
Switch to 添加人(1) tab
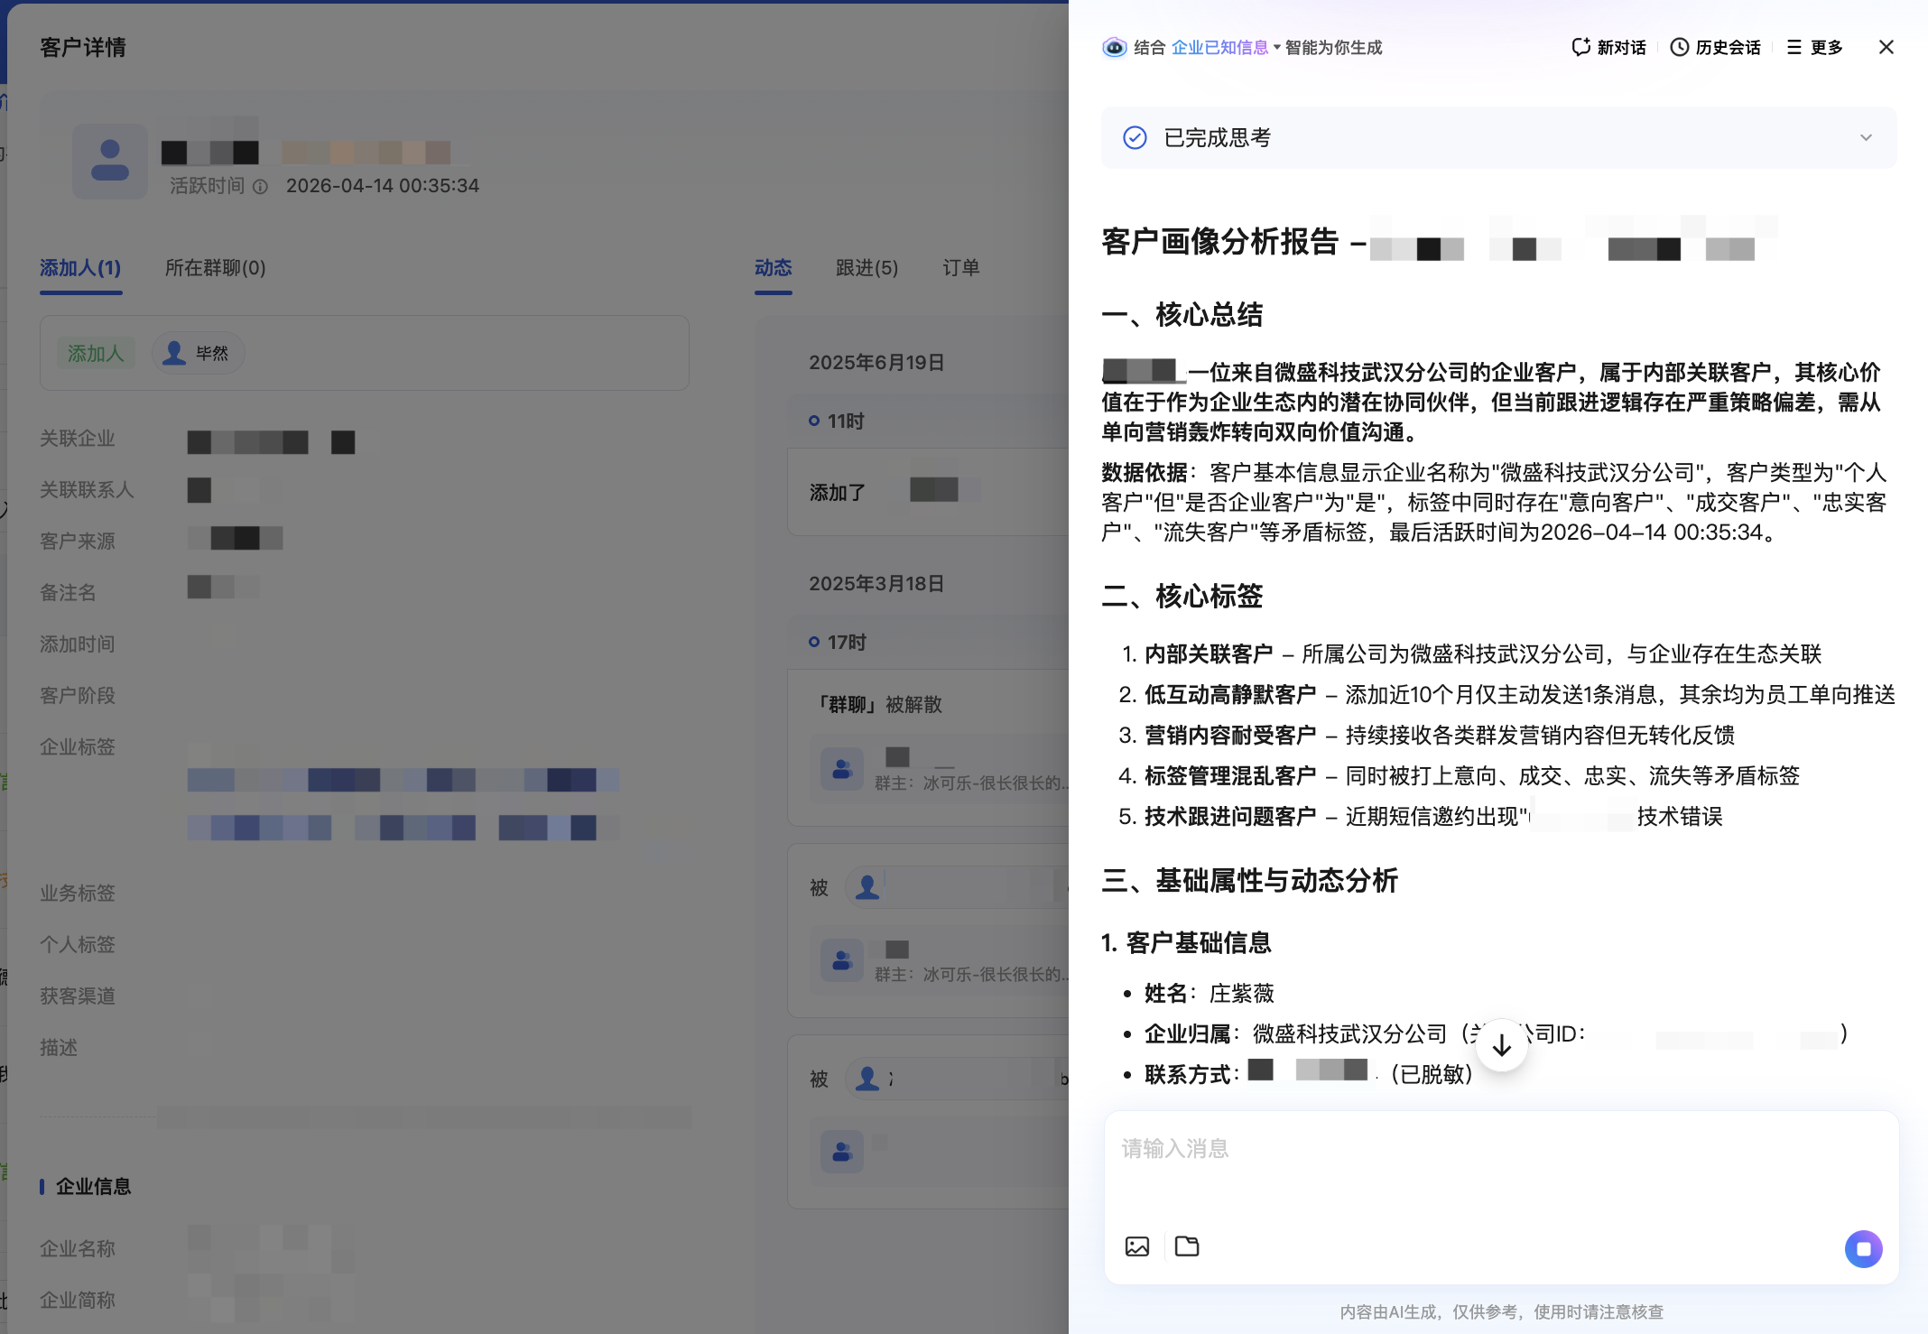click(80, 267)
